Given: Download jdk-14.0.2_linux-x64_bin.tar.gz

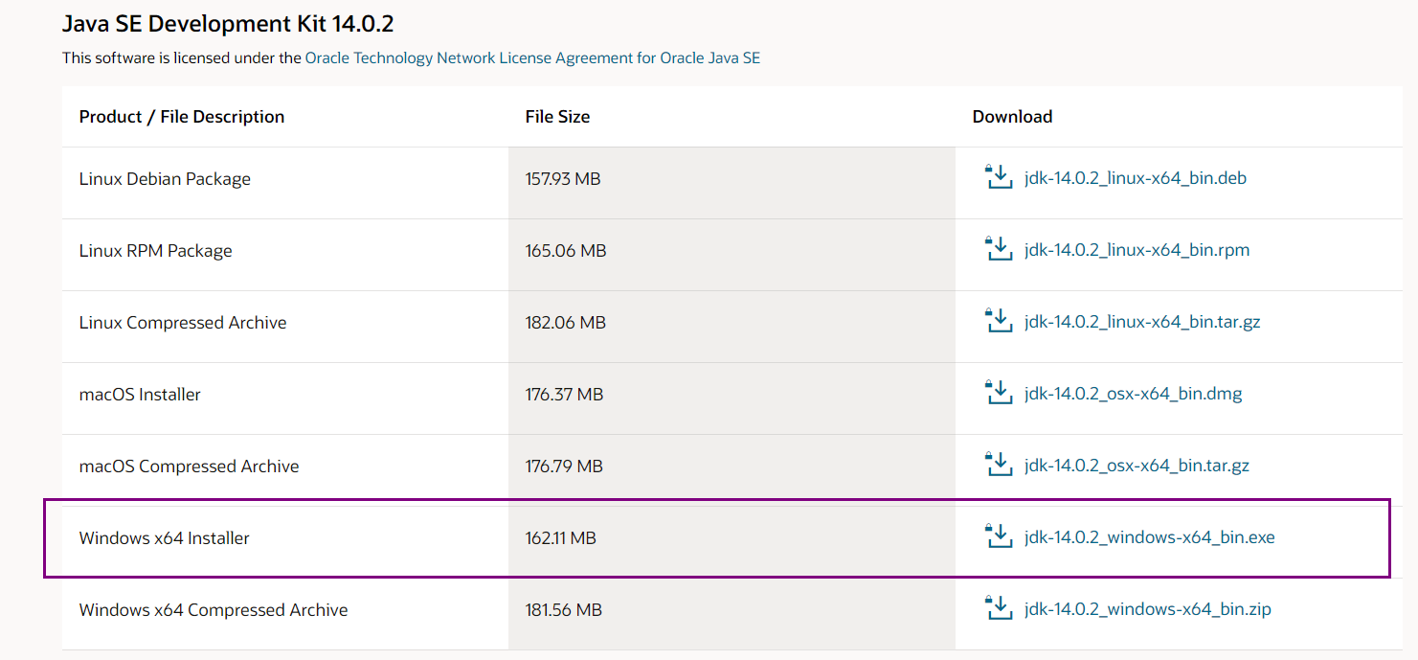Looking at the screenshot, I should tap(1142, 322).
